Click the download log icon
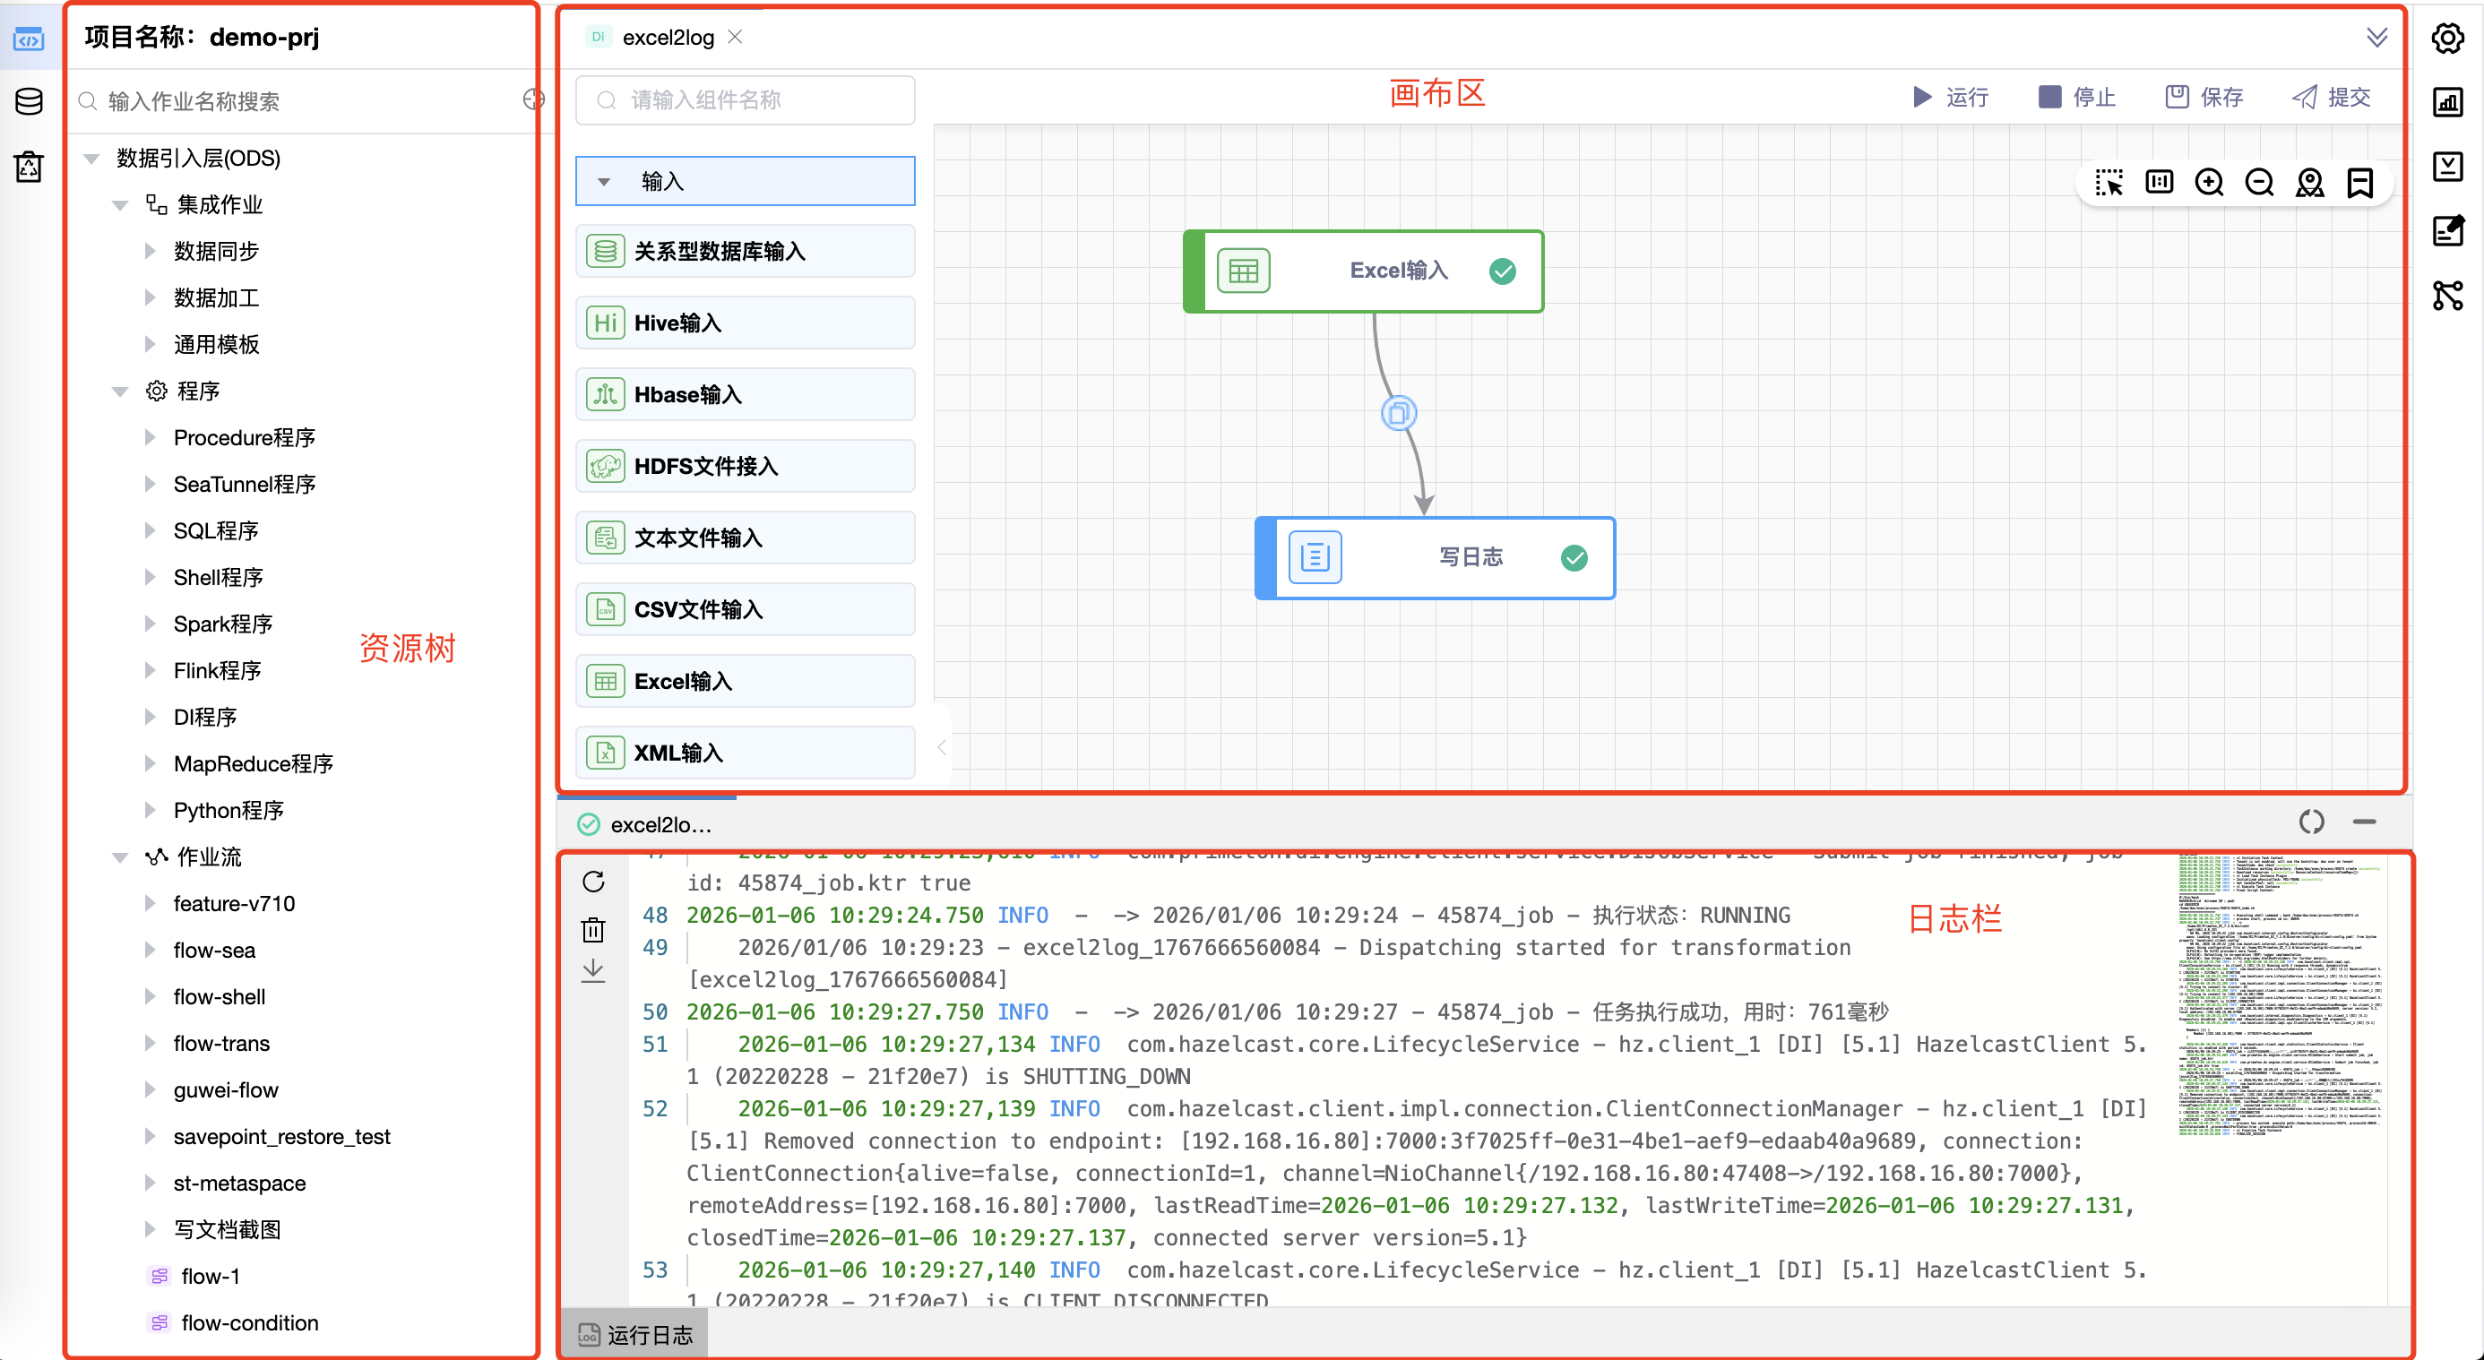2484x1360 pixels. [x=593, y=970]
